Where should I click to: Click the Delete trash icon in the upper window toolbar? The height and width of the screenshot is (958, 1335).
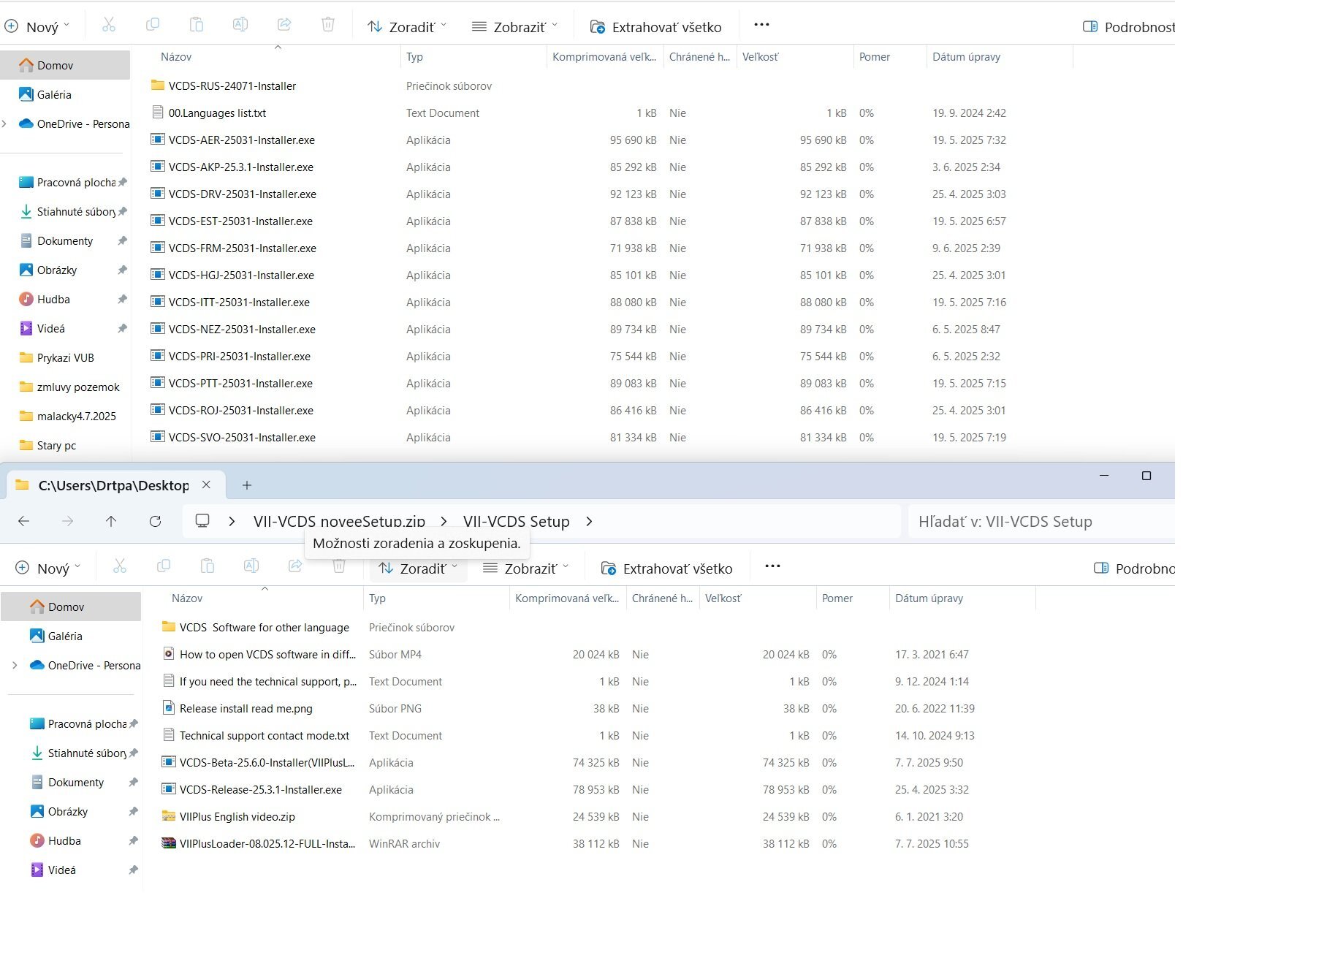tap(328, 25)
